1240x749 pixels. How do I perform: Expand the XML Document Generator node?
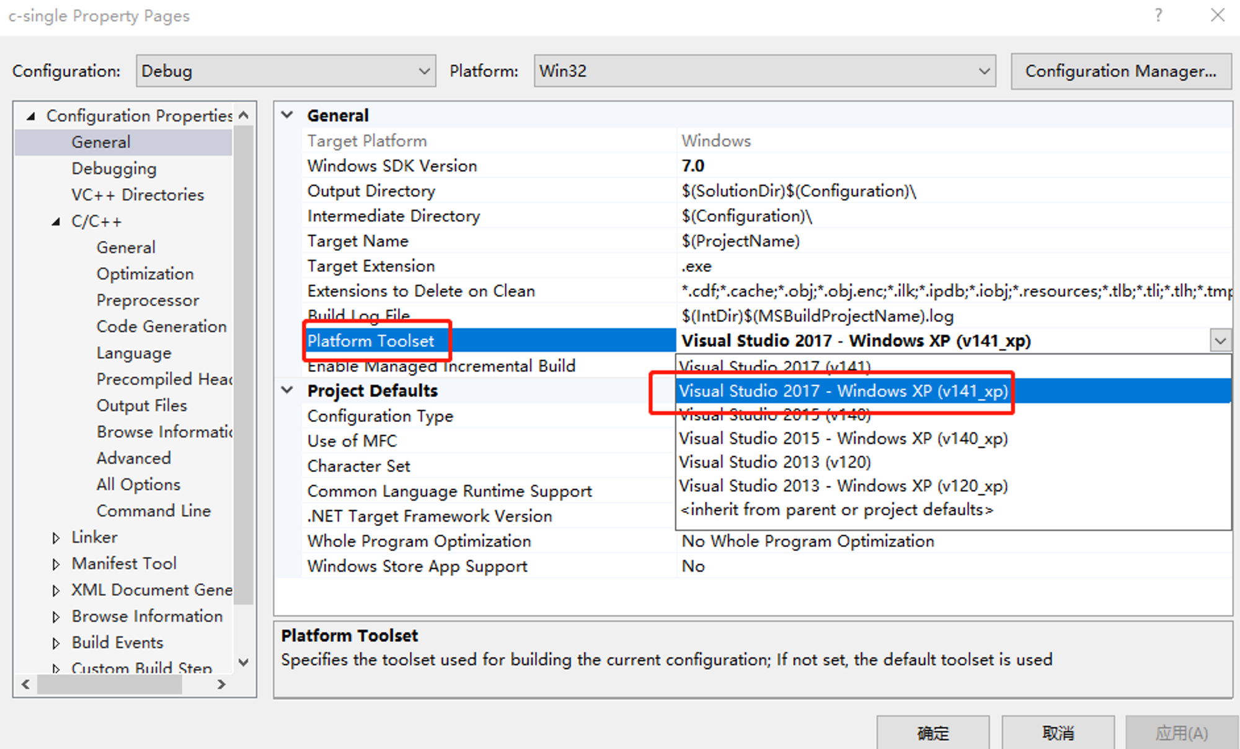(x=56, y=590)
